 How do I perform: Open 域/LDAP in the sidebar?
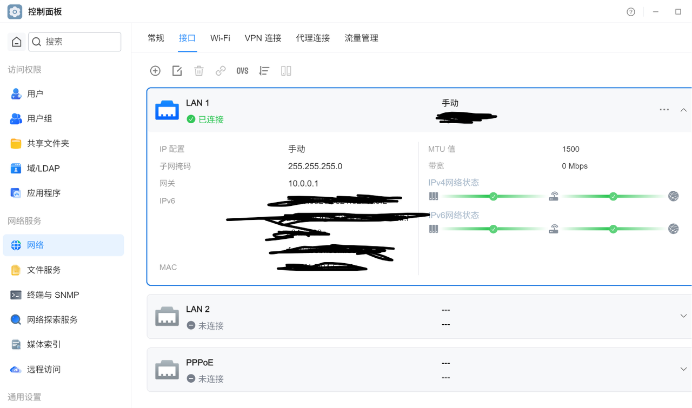pos(63,169)
